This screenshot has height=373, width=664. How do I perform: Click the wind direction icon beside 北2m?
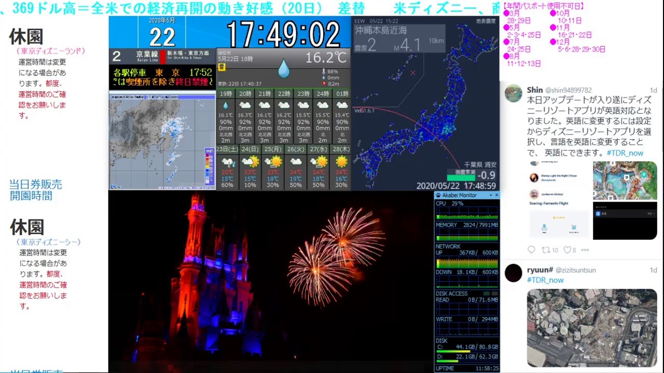coord(324,83)
